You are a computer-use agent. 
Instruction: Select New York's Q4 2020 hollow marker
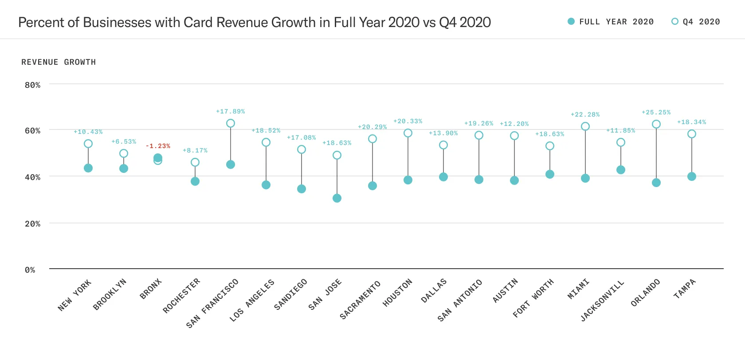88,144
